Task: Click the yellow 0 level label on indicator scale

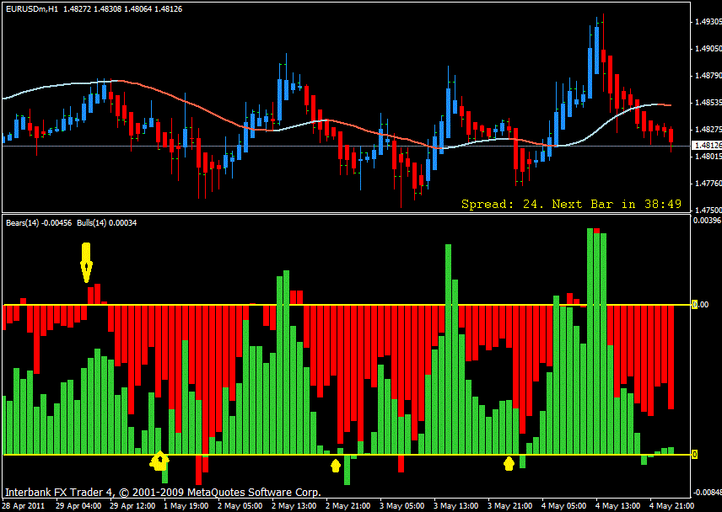Action: coord(695,455)
